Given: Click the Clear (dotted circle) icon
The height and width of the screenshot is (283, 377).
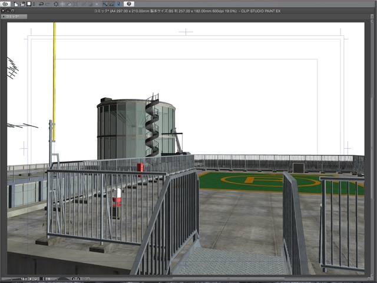Looking at the screenshot, I should pos(56,4).
